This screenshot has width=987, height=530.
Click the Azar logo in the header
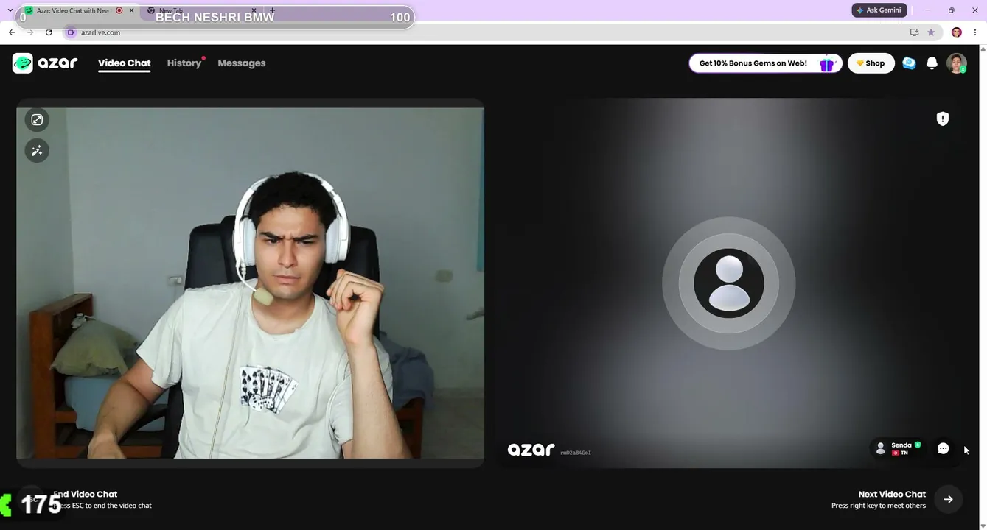[45, 63]
